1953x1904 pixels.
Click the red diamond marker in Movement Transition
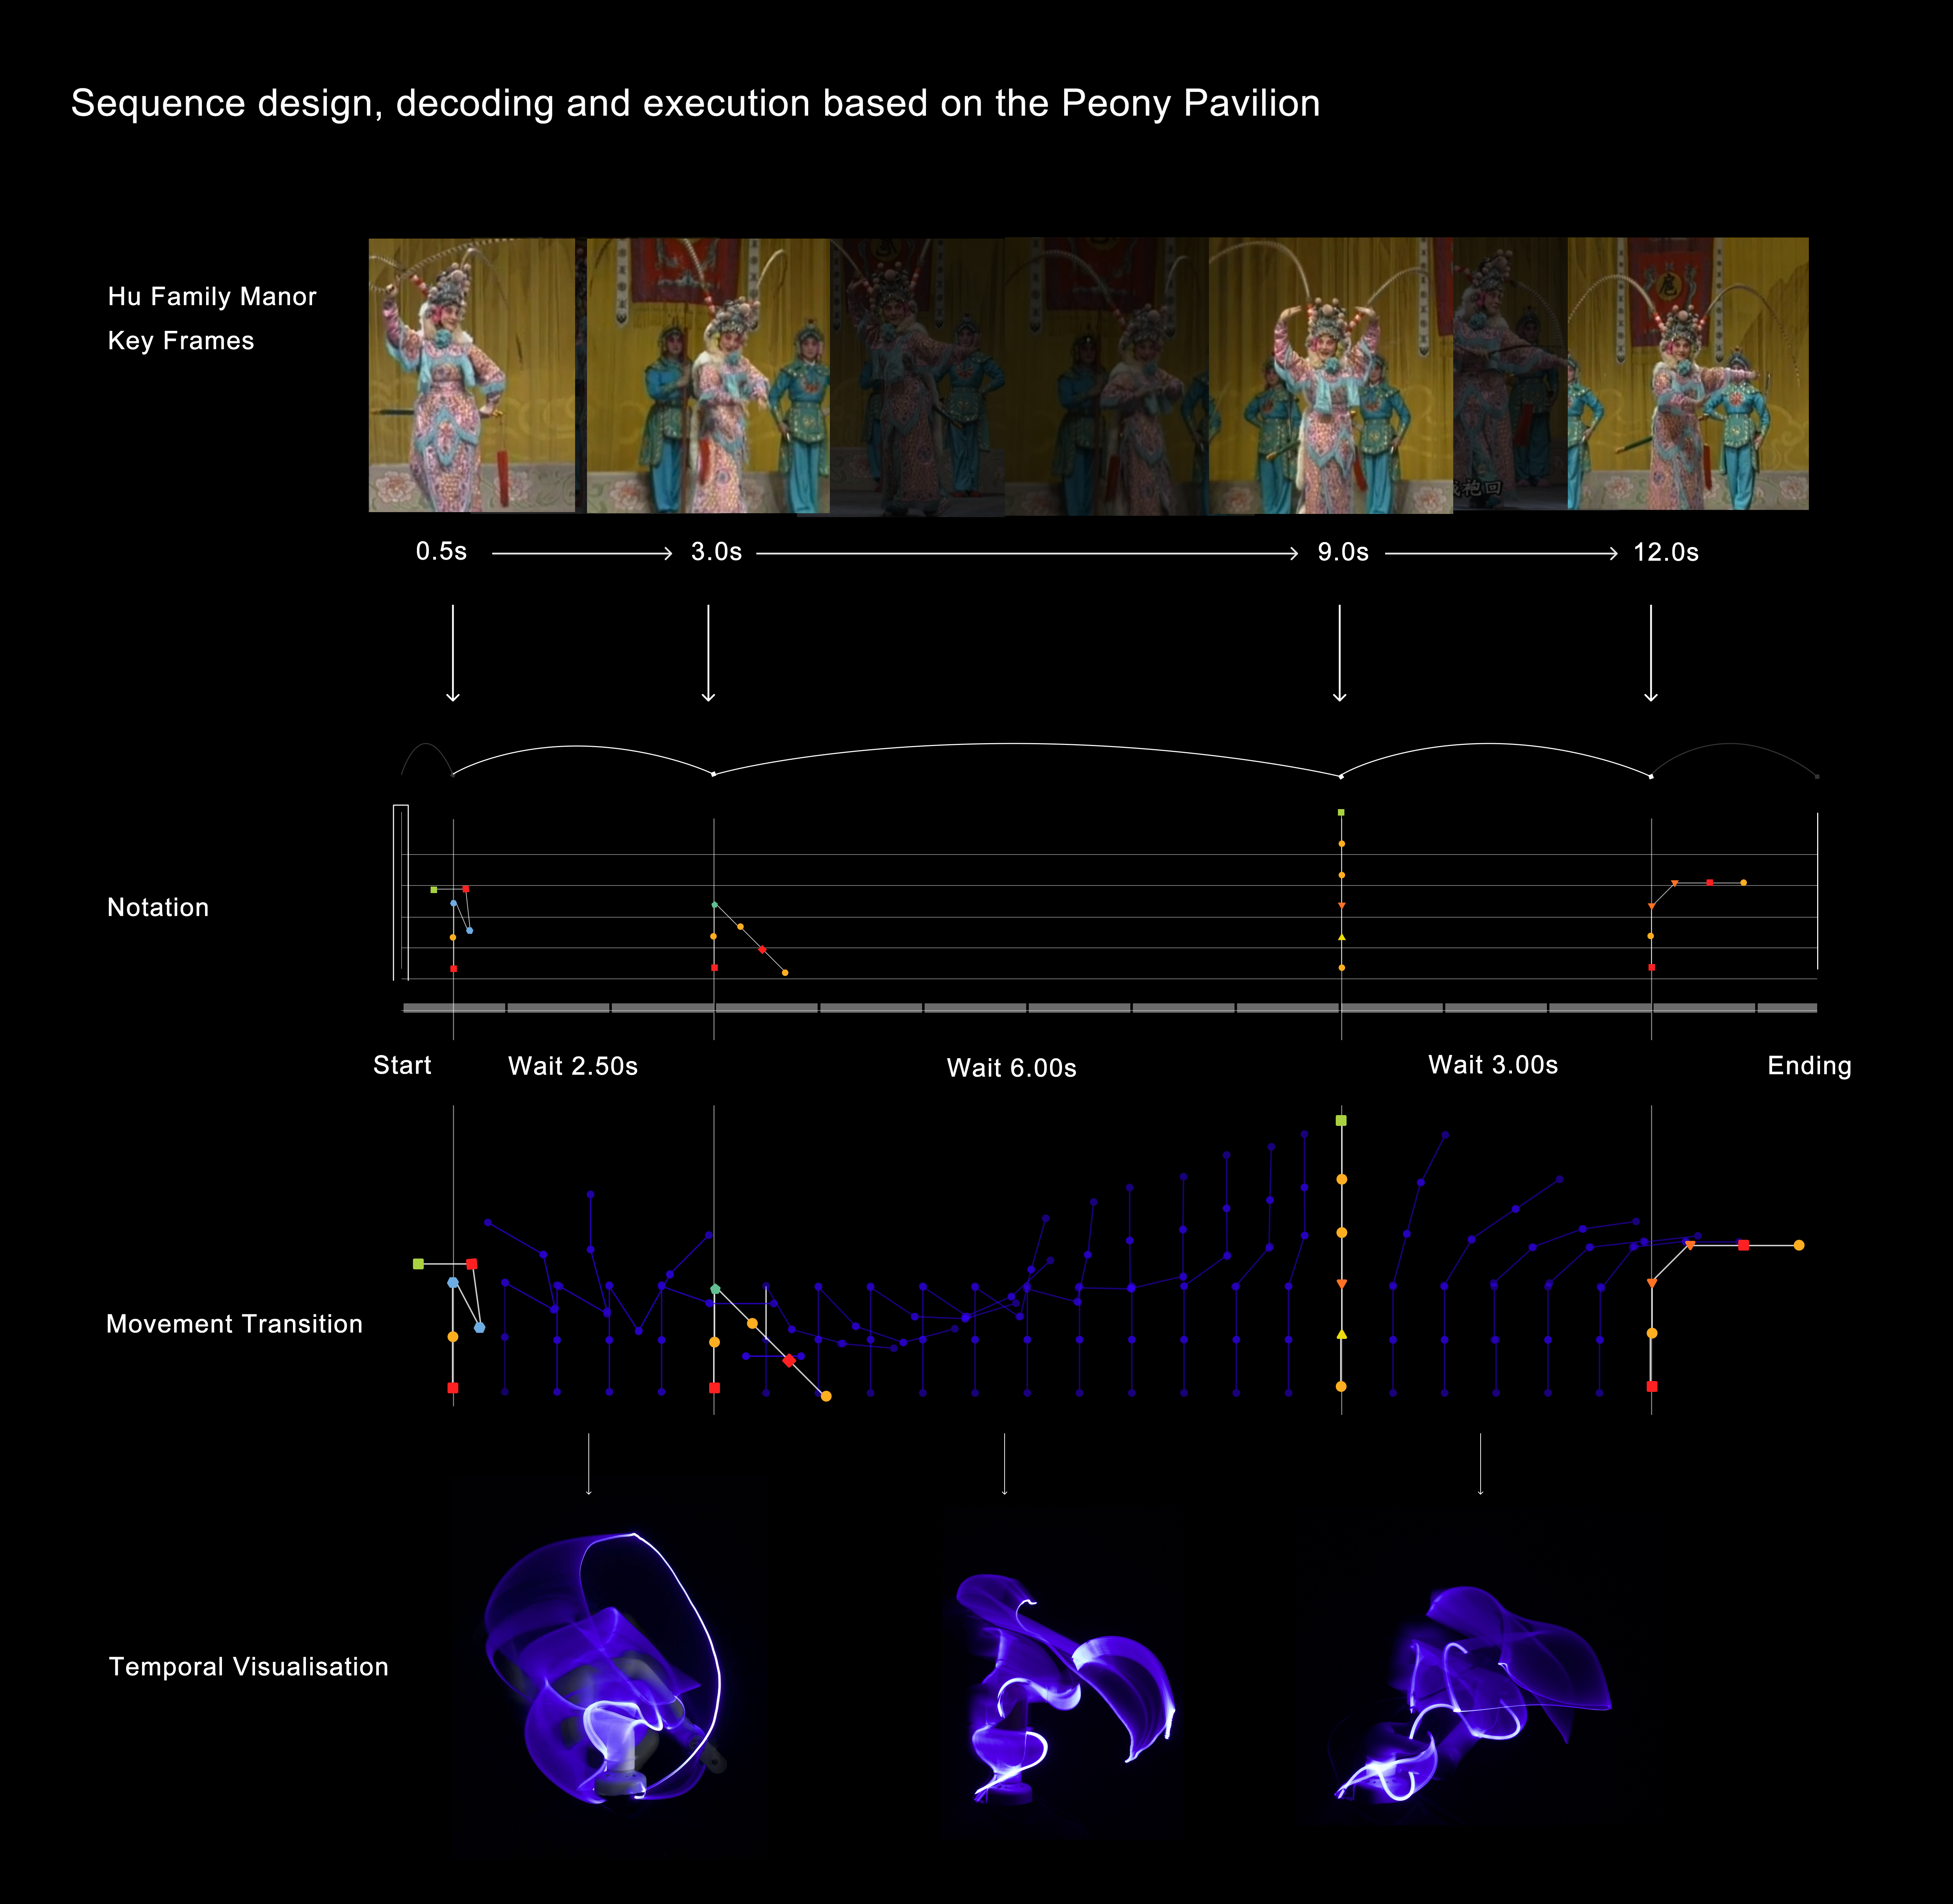789,1360
